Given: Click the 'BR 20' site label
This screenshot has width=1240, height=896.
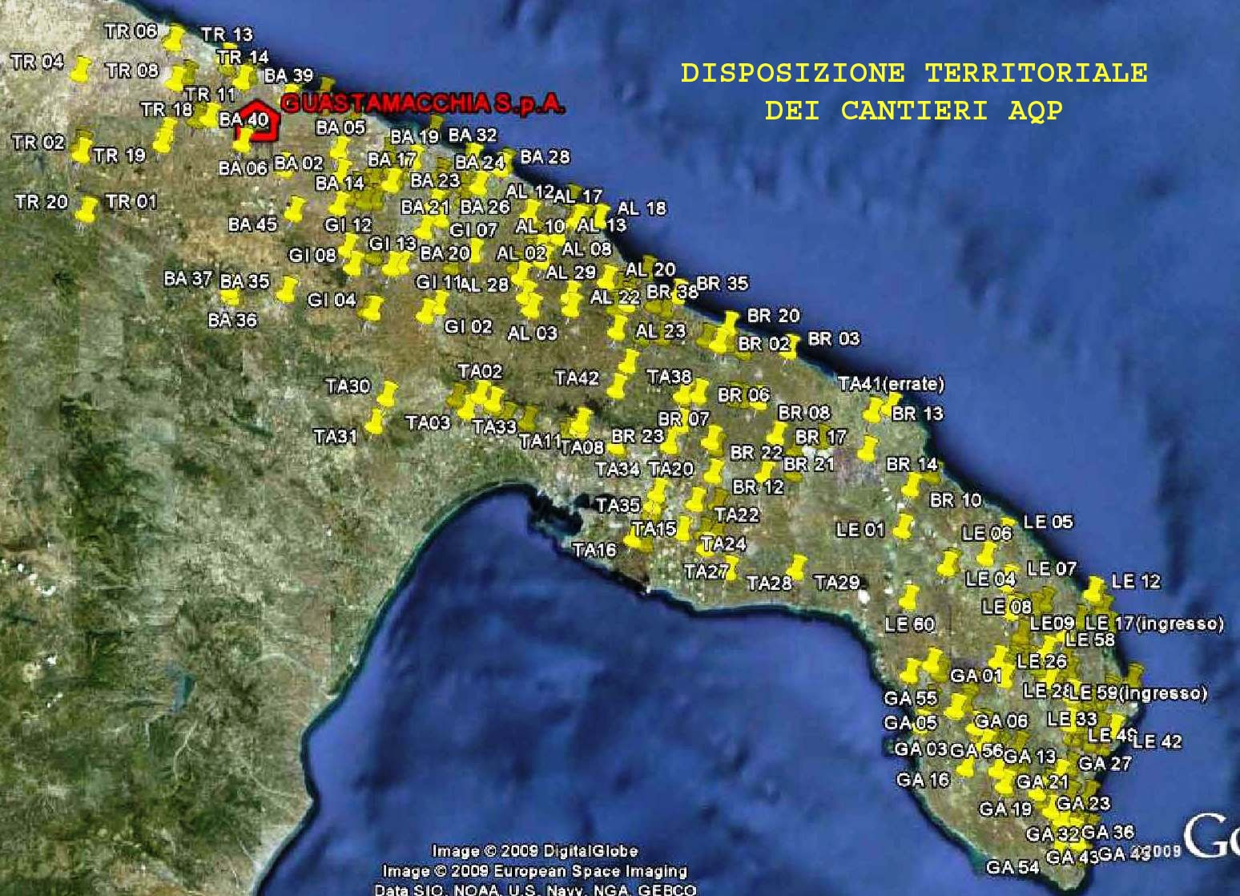Looking at the screenshot, I should coord(773,316).
